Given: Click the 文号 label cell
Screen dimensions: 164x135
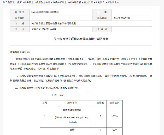Looking at the screenshot, I should tap(20, 29).
